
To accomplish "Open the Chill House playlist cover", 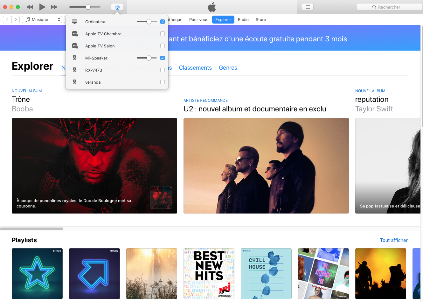I will [x=266, y=274].
